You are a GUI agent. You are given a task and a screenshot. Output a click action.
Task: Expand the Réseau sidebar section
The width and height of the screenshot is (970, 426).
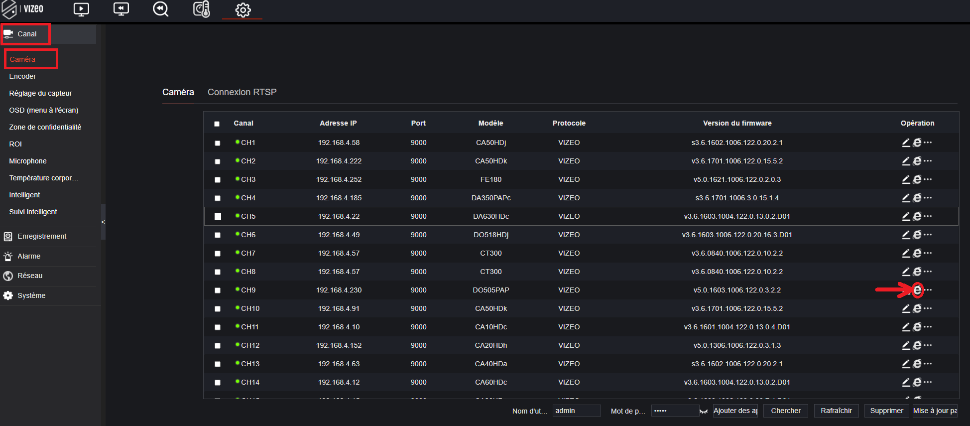click(x=30, y=276)
